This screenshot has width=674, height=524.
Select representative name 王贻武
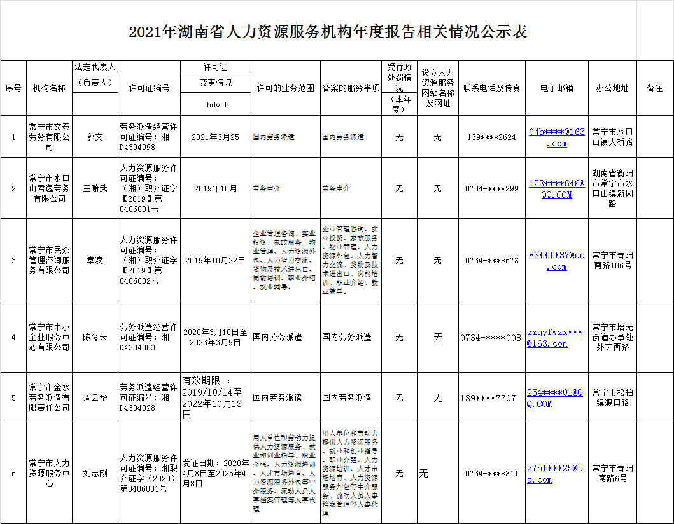95,188
